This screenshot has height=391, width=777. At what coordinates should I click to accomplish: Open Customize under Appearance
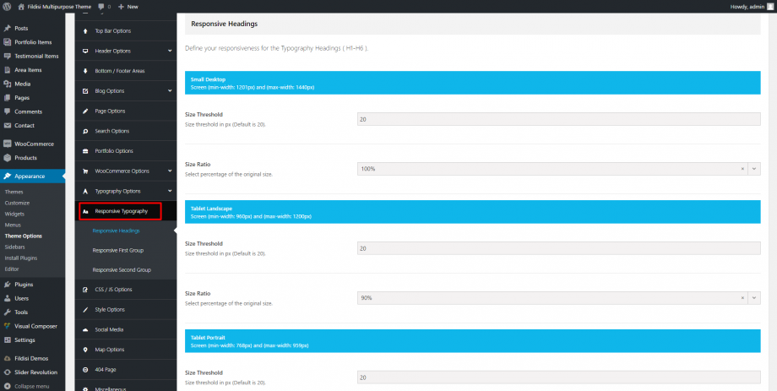17,203
